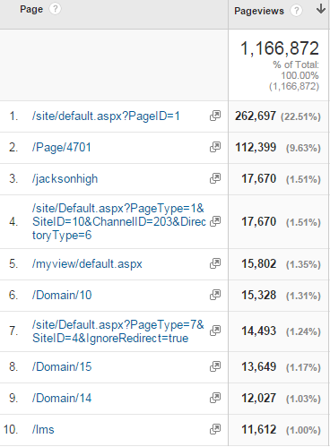The image size is (330, 447).
Task: Sort by Pageviews column header
Action: click(259, 11)
